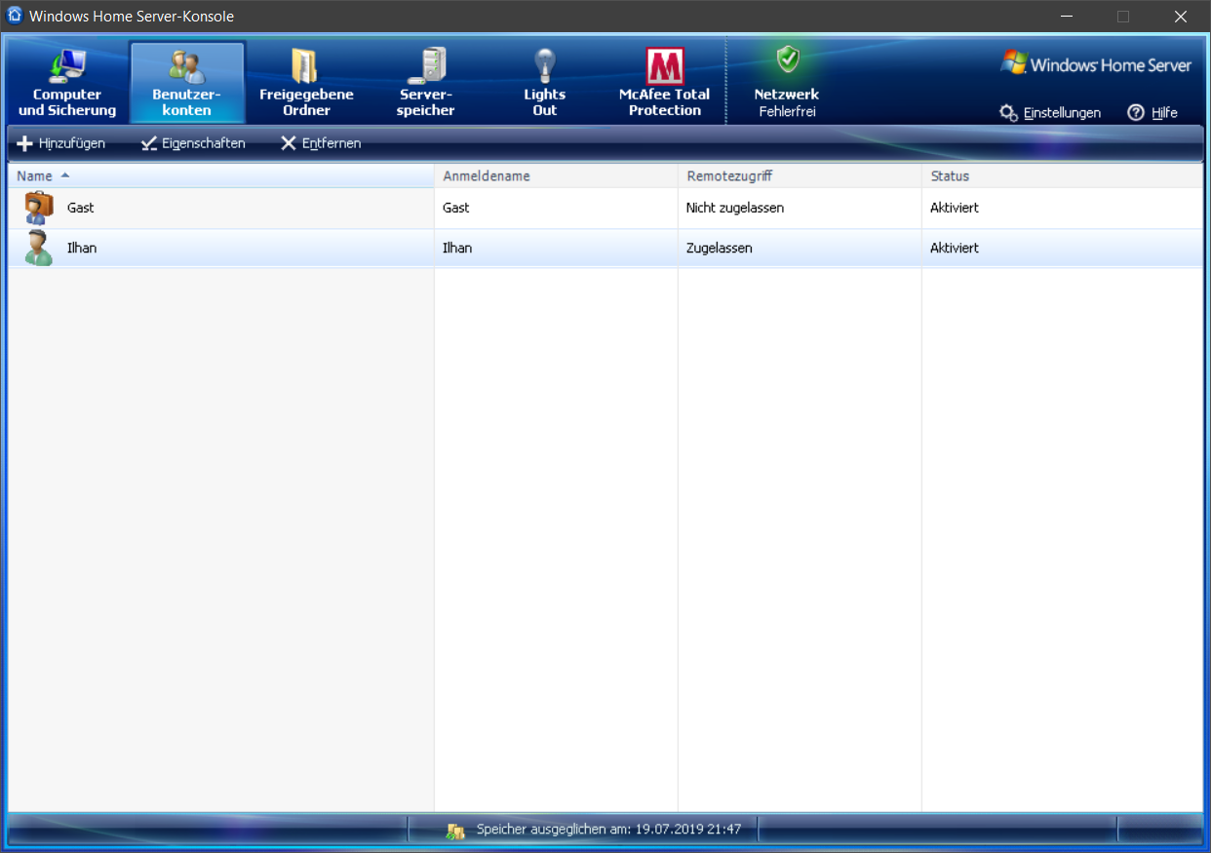Image resolution: width=1211 pixels, height=853 pixels.
Task: Click the 'Nicht zugelassen' remote access cell
Action: [x=800, y=208]
